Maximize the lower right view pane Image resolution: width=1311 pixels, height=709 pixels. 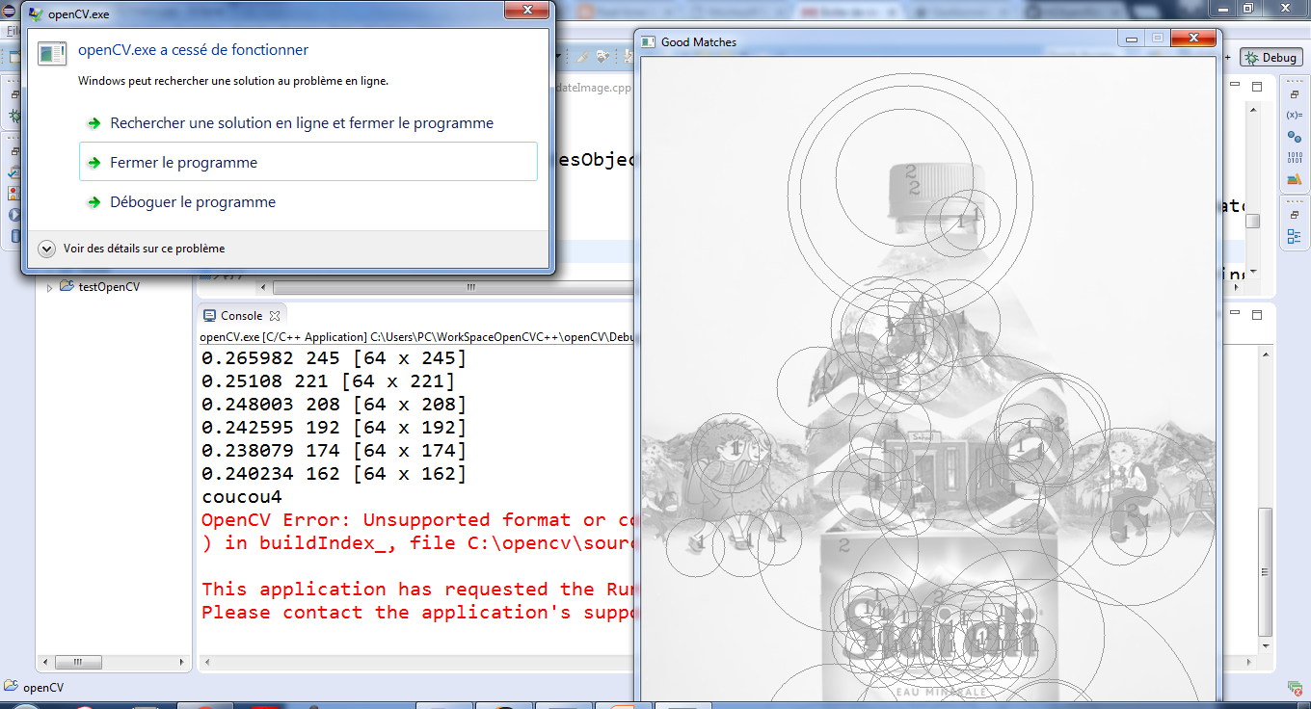tap(1256, 314)
